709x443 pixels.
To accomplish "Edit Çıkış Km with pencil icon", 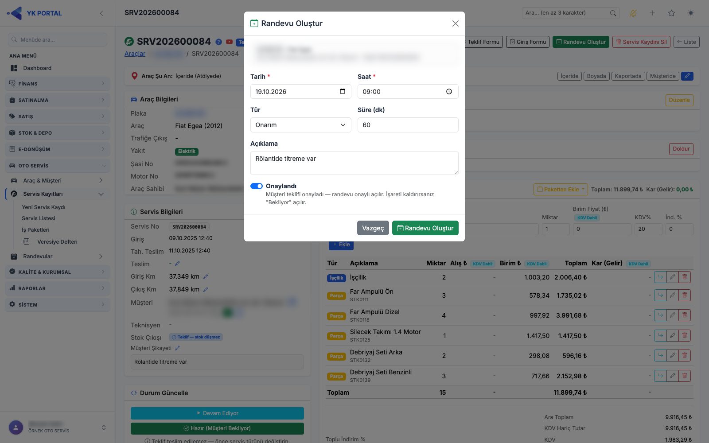I will [206, 289].
